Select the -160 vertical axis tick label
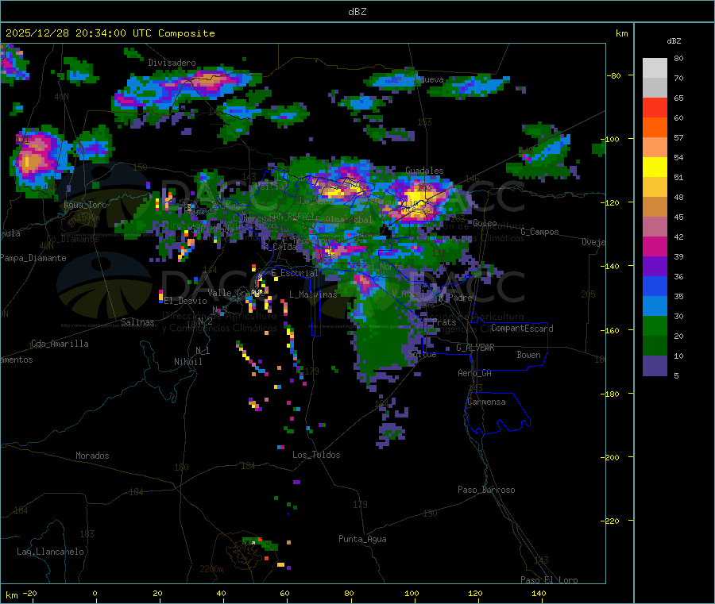The image size is (715, 604). (x=612, y=330)
